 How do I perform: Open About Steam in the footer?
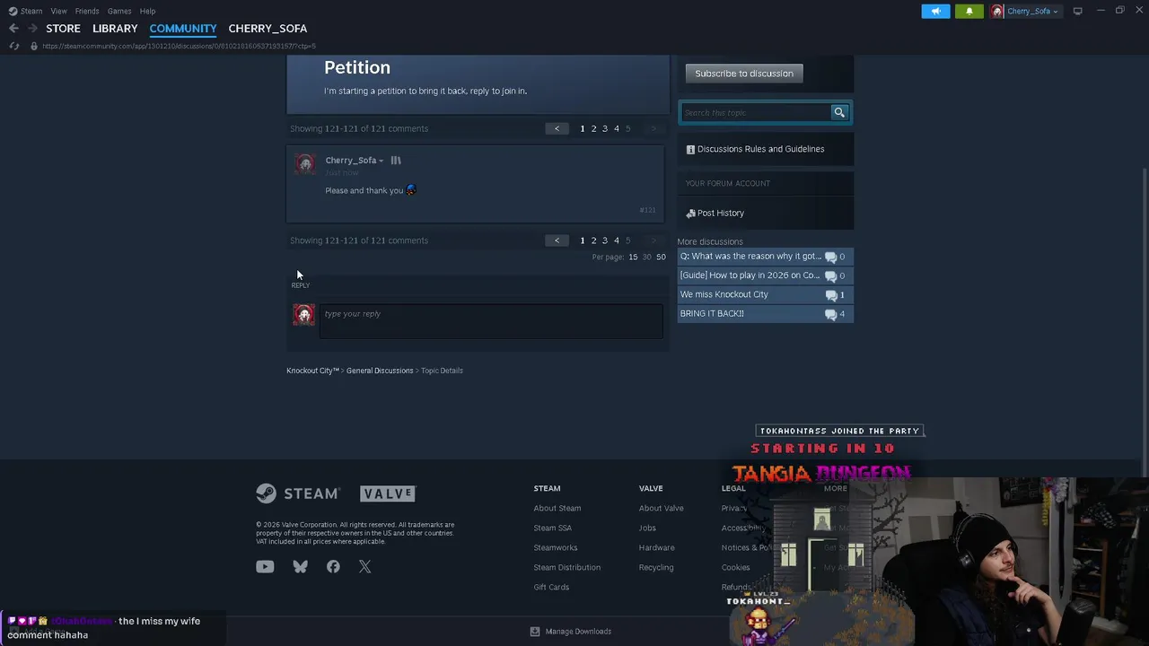click(557, 509)
